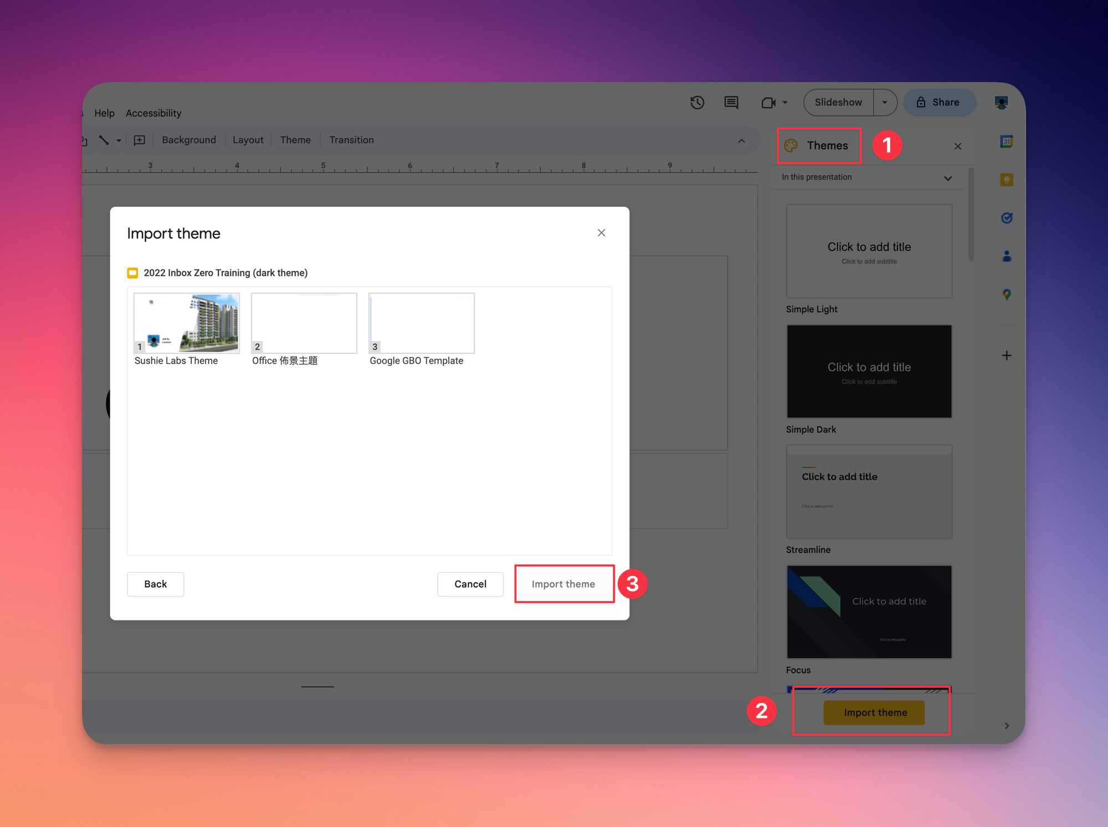Choose the Streamline theme

tap(869, 492)
